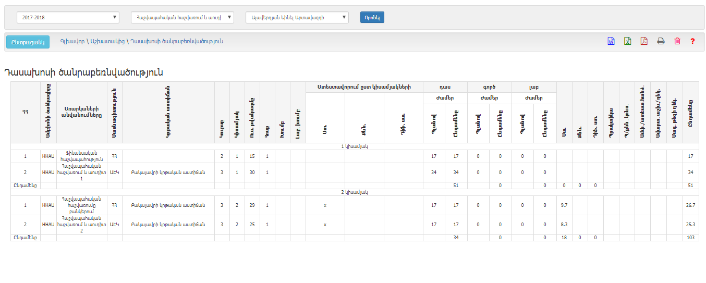Go to Գլխավոր breadcrumb link
This screenshot has width=706, height=283.
tap(72, 41)
